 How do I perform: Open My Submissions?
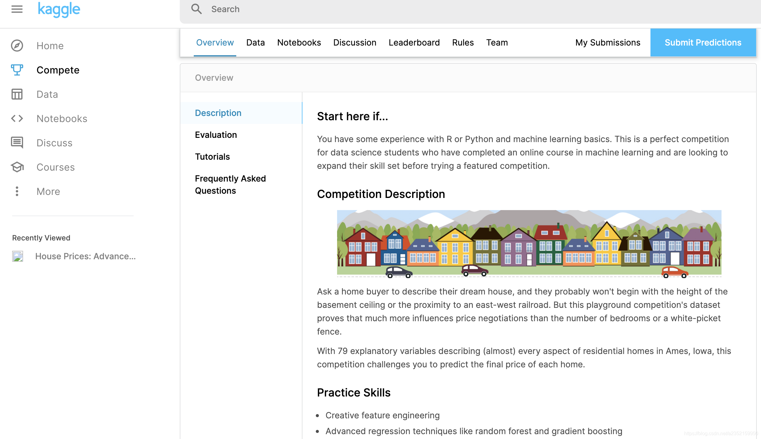click(607, 43)
